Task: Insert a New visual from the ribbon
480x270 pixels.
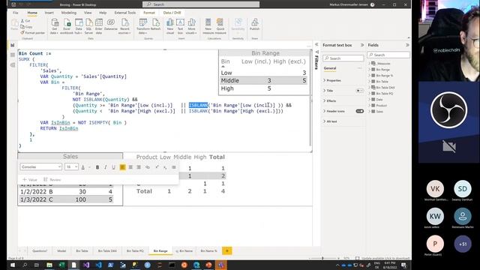Action: coord(170,26)
